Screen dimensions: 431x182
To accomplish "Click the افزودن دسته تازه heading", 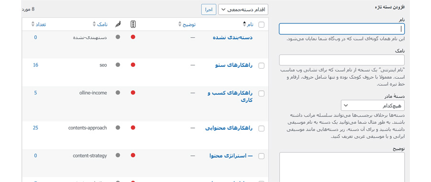I will (390, 7).
